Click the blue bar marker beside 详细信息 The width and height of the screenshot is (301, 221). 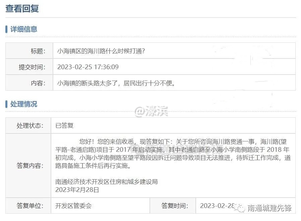[7, 29]
